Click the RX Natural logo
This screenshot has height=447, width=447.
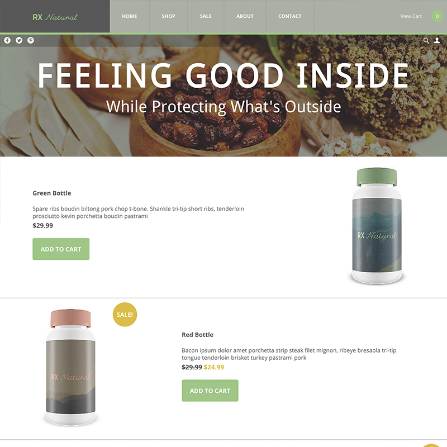click(55, 17)
